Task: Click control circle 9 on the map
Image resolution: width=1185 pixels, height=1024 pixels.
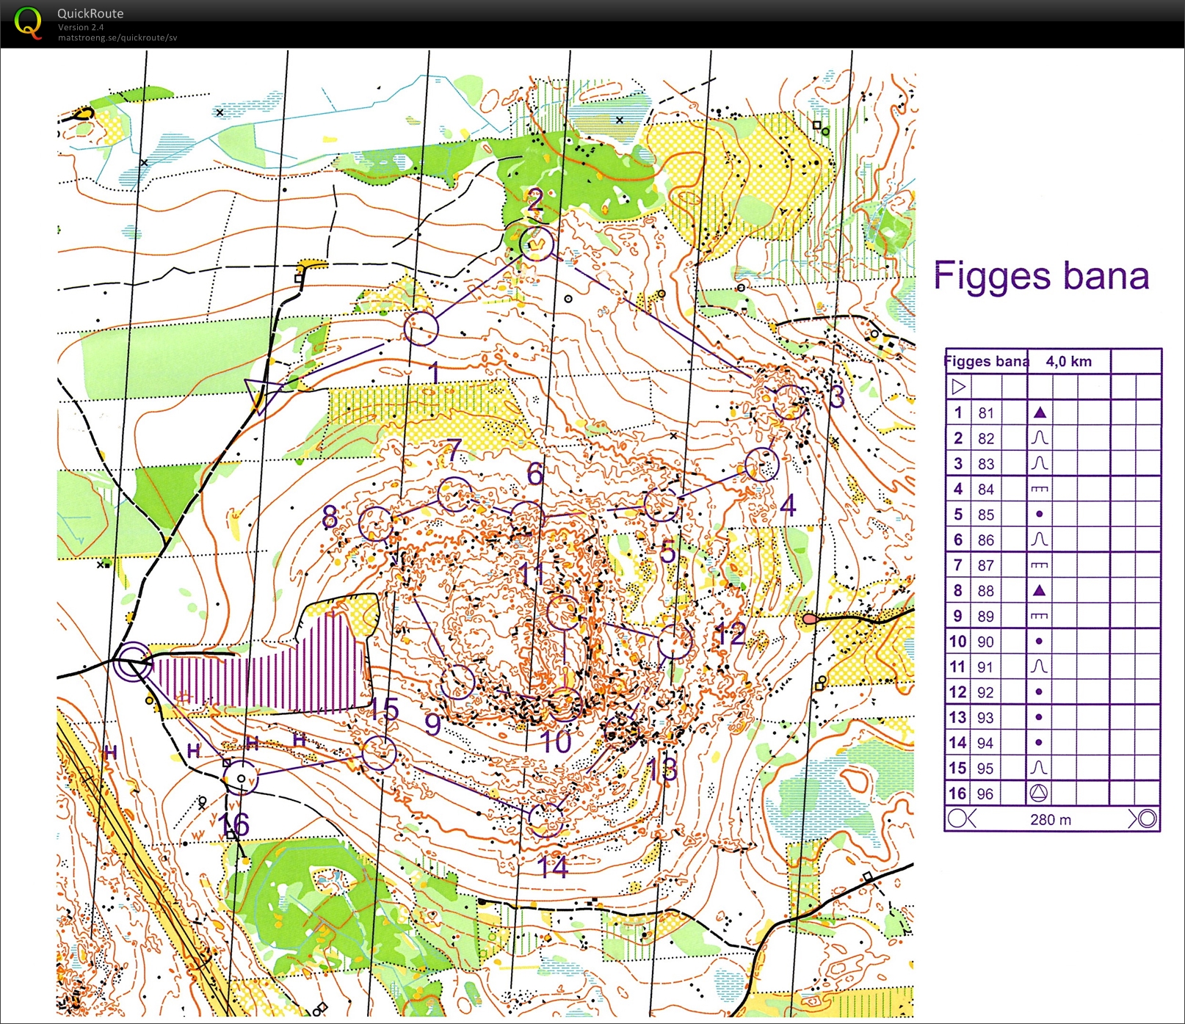Action: 457,682
